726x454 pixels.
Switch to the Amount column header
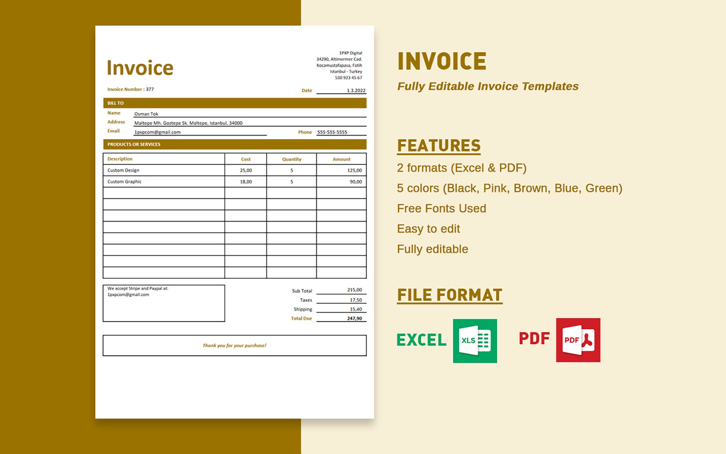tap(342, 159)
